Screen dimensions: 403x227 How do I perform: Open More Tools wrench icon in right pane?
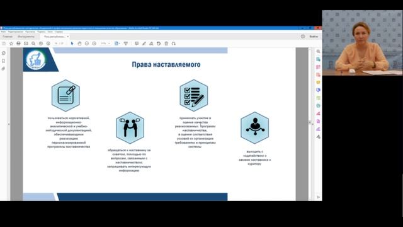point(318,137)
